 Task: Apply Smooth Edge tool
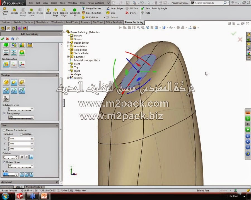64,12
